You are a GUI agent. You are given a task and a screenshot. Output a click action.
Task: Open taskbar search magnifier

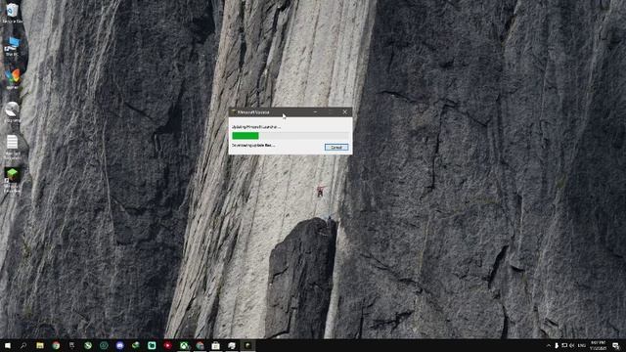click(x=23, y=345)
